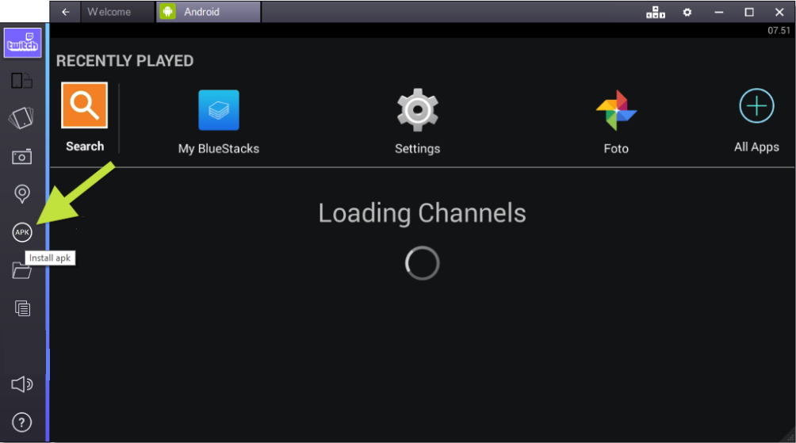This screenshot has width=796, height=443.
Task: Click the Install APK icon
Action: 22,232
